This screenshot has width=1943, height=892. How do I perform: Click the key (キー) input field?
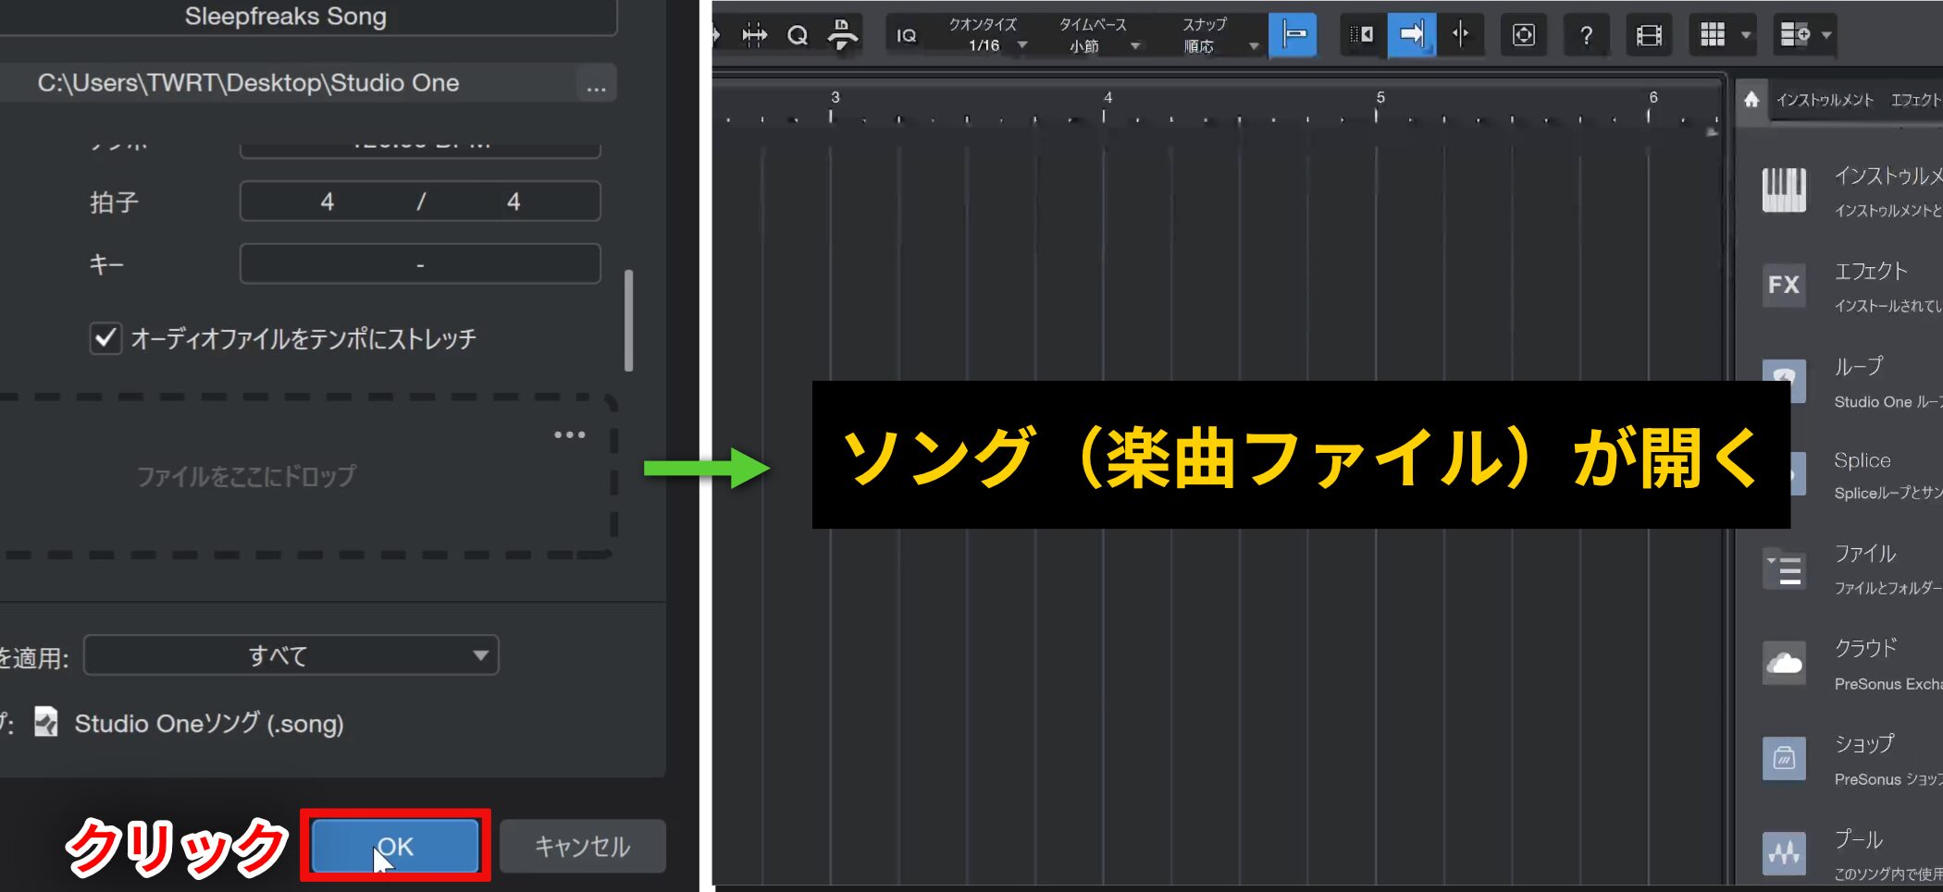420,264
